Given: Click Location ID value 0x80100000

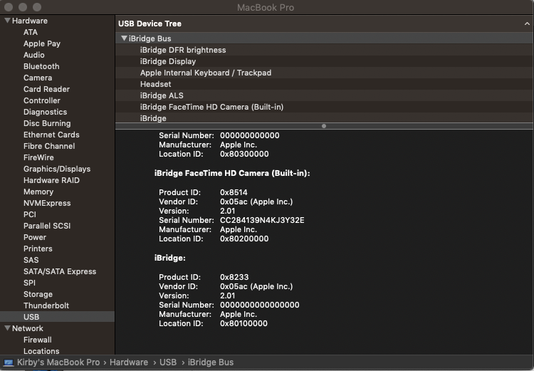Looking at the screenshot, I should [x=244, y=323].
